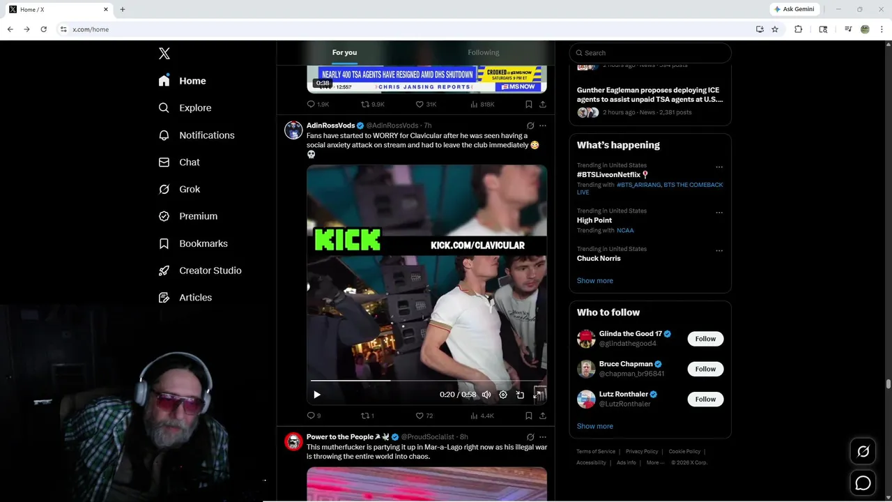Open a new browser tab
892x502 pixels.
123,10
